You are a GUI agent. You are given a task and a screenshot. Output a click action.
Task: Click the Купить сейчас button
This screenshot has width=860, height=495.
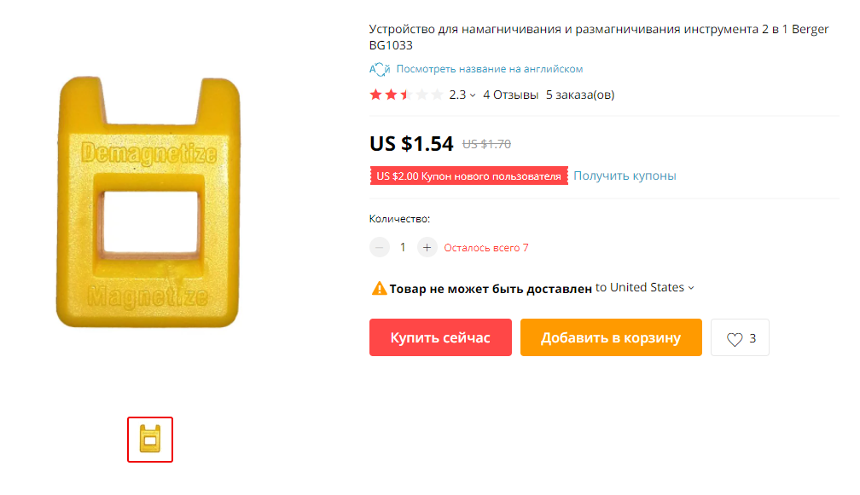[440, 337]
